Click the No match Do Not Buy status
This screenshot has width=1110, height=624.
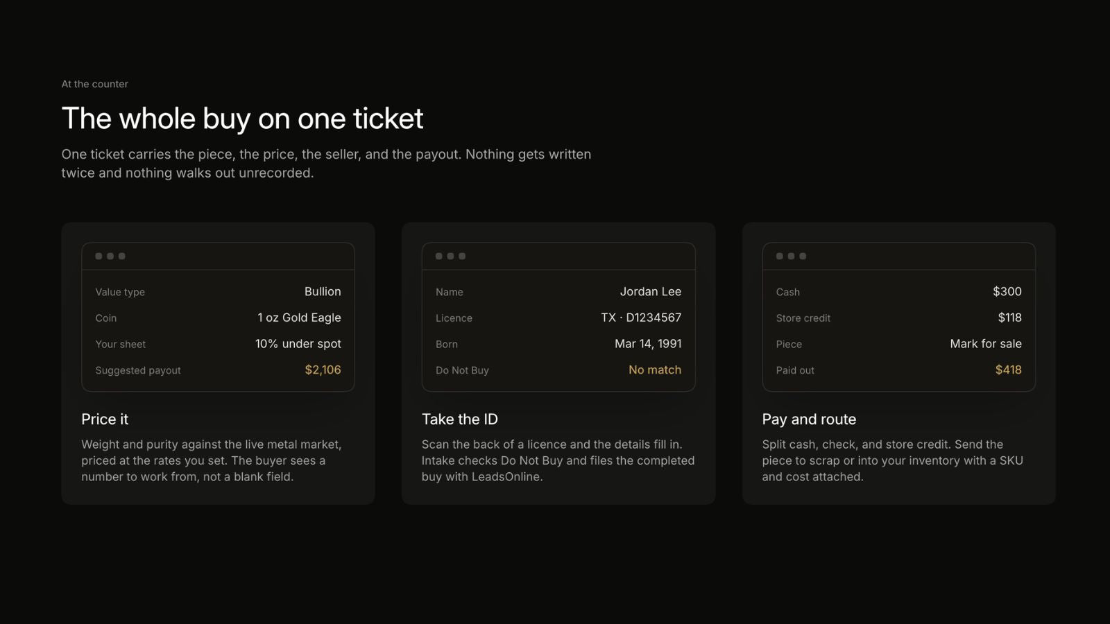coord(655,370)
